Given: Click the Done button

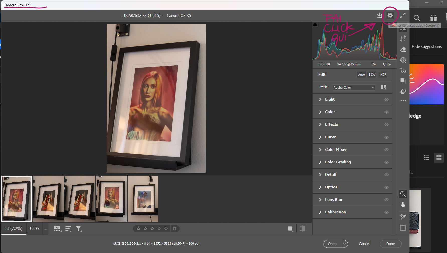Looking at the screenshot, I should [390, 244].
